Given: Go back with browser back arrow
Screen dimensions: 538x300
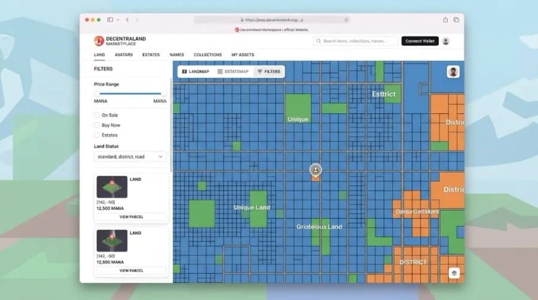Looking at the screenshot, I should pyautogui.click(x=127, y=20).
